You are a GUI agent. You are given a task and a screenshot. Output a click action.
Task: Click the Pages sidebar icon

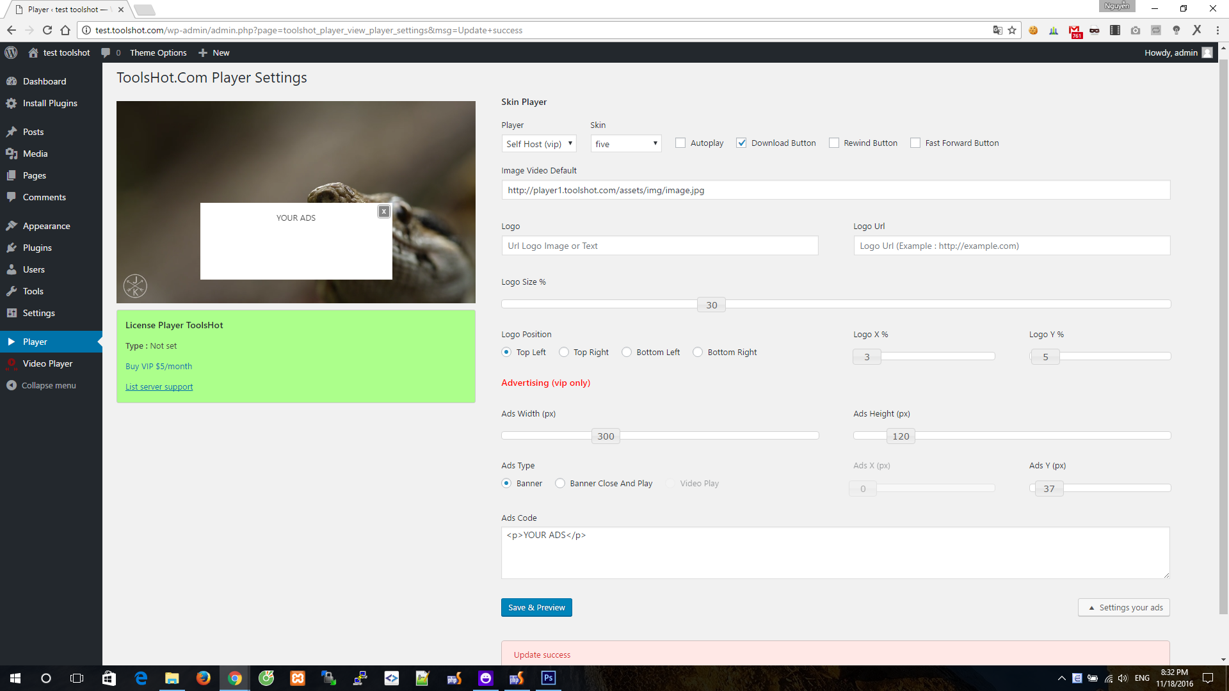point(12,175)
